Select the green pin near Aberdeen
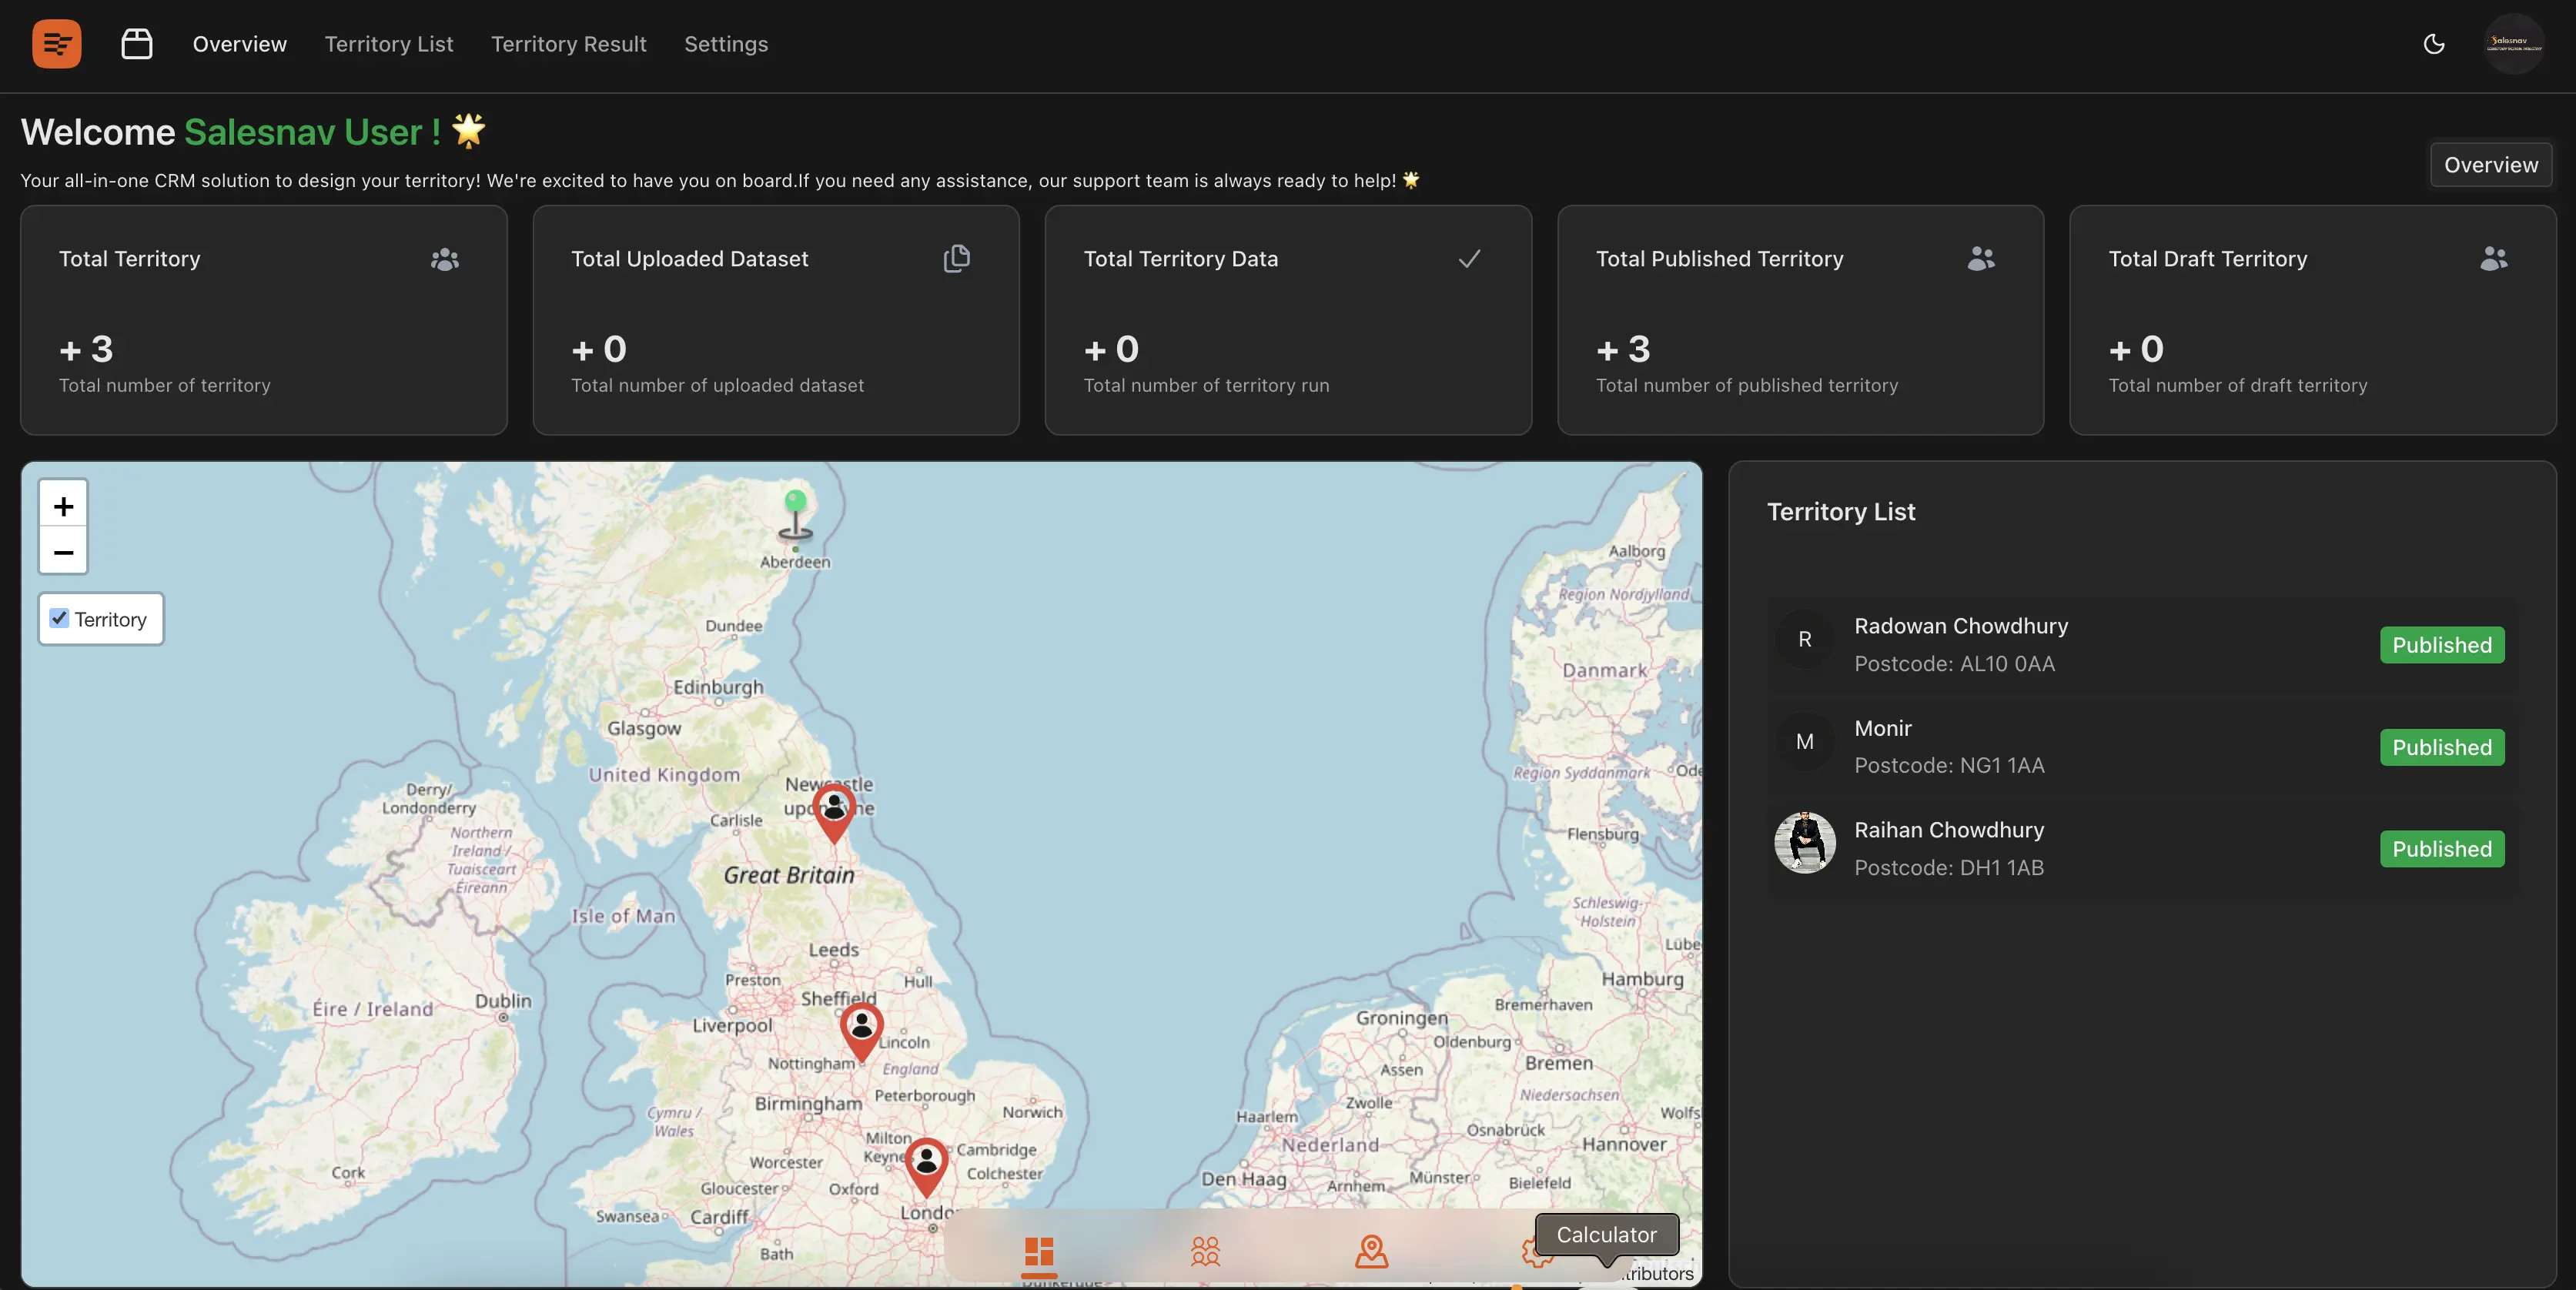 tap(796, 513)
